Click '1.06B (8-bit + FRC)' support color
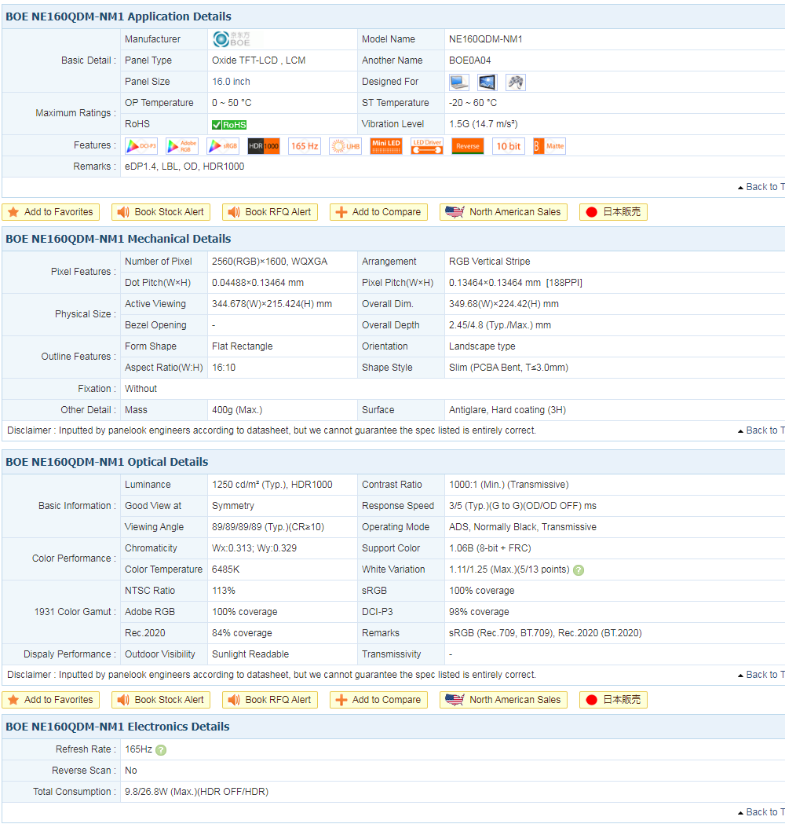Screen dimensions: 785x824 coord(490,548)
